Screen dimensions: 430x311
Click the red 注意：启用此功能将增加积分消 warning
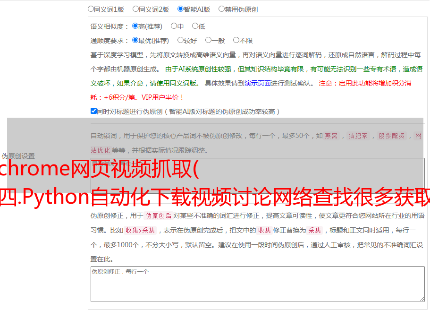coord(365,83)
